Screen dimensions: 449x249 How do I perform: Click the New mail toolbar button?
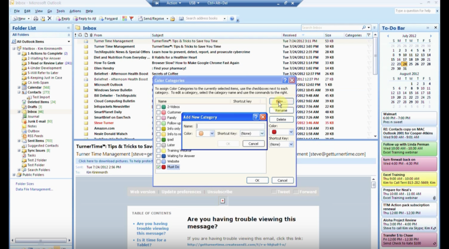[19, 18]
